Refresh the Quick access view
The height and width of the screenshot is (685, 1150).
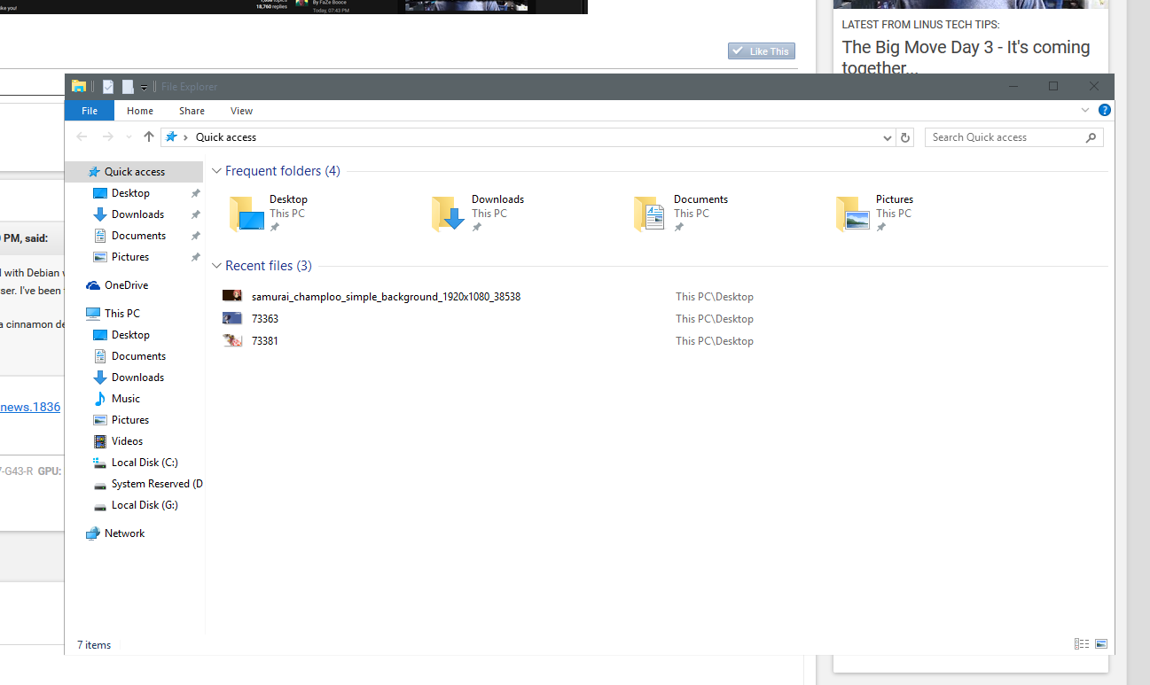point(904,137)
